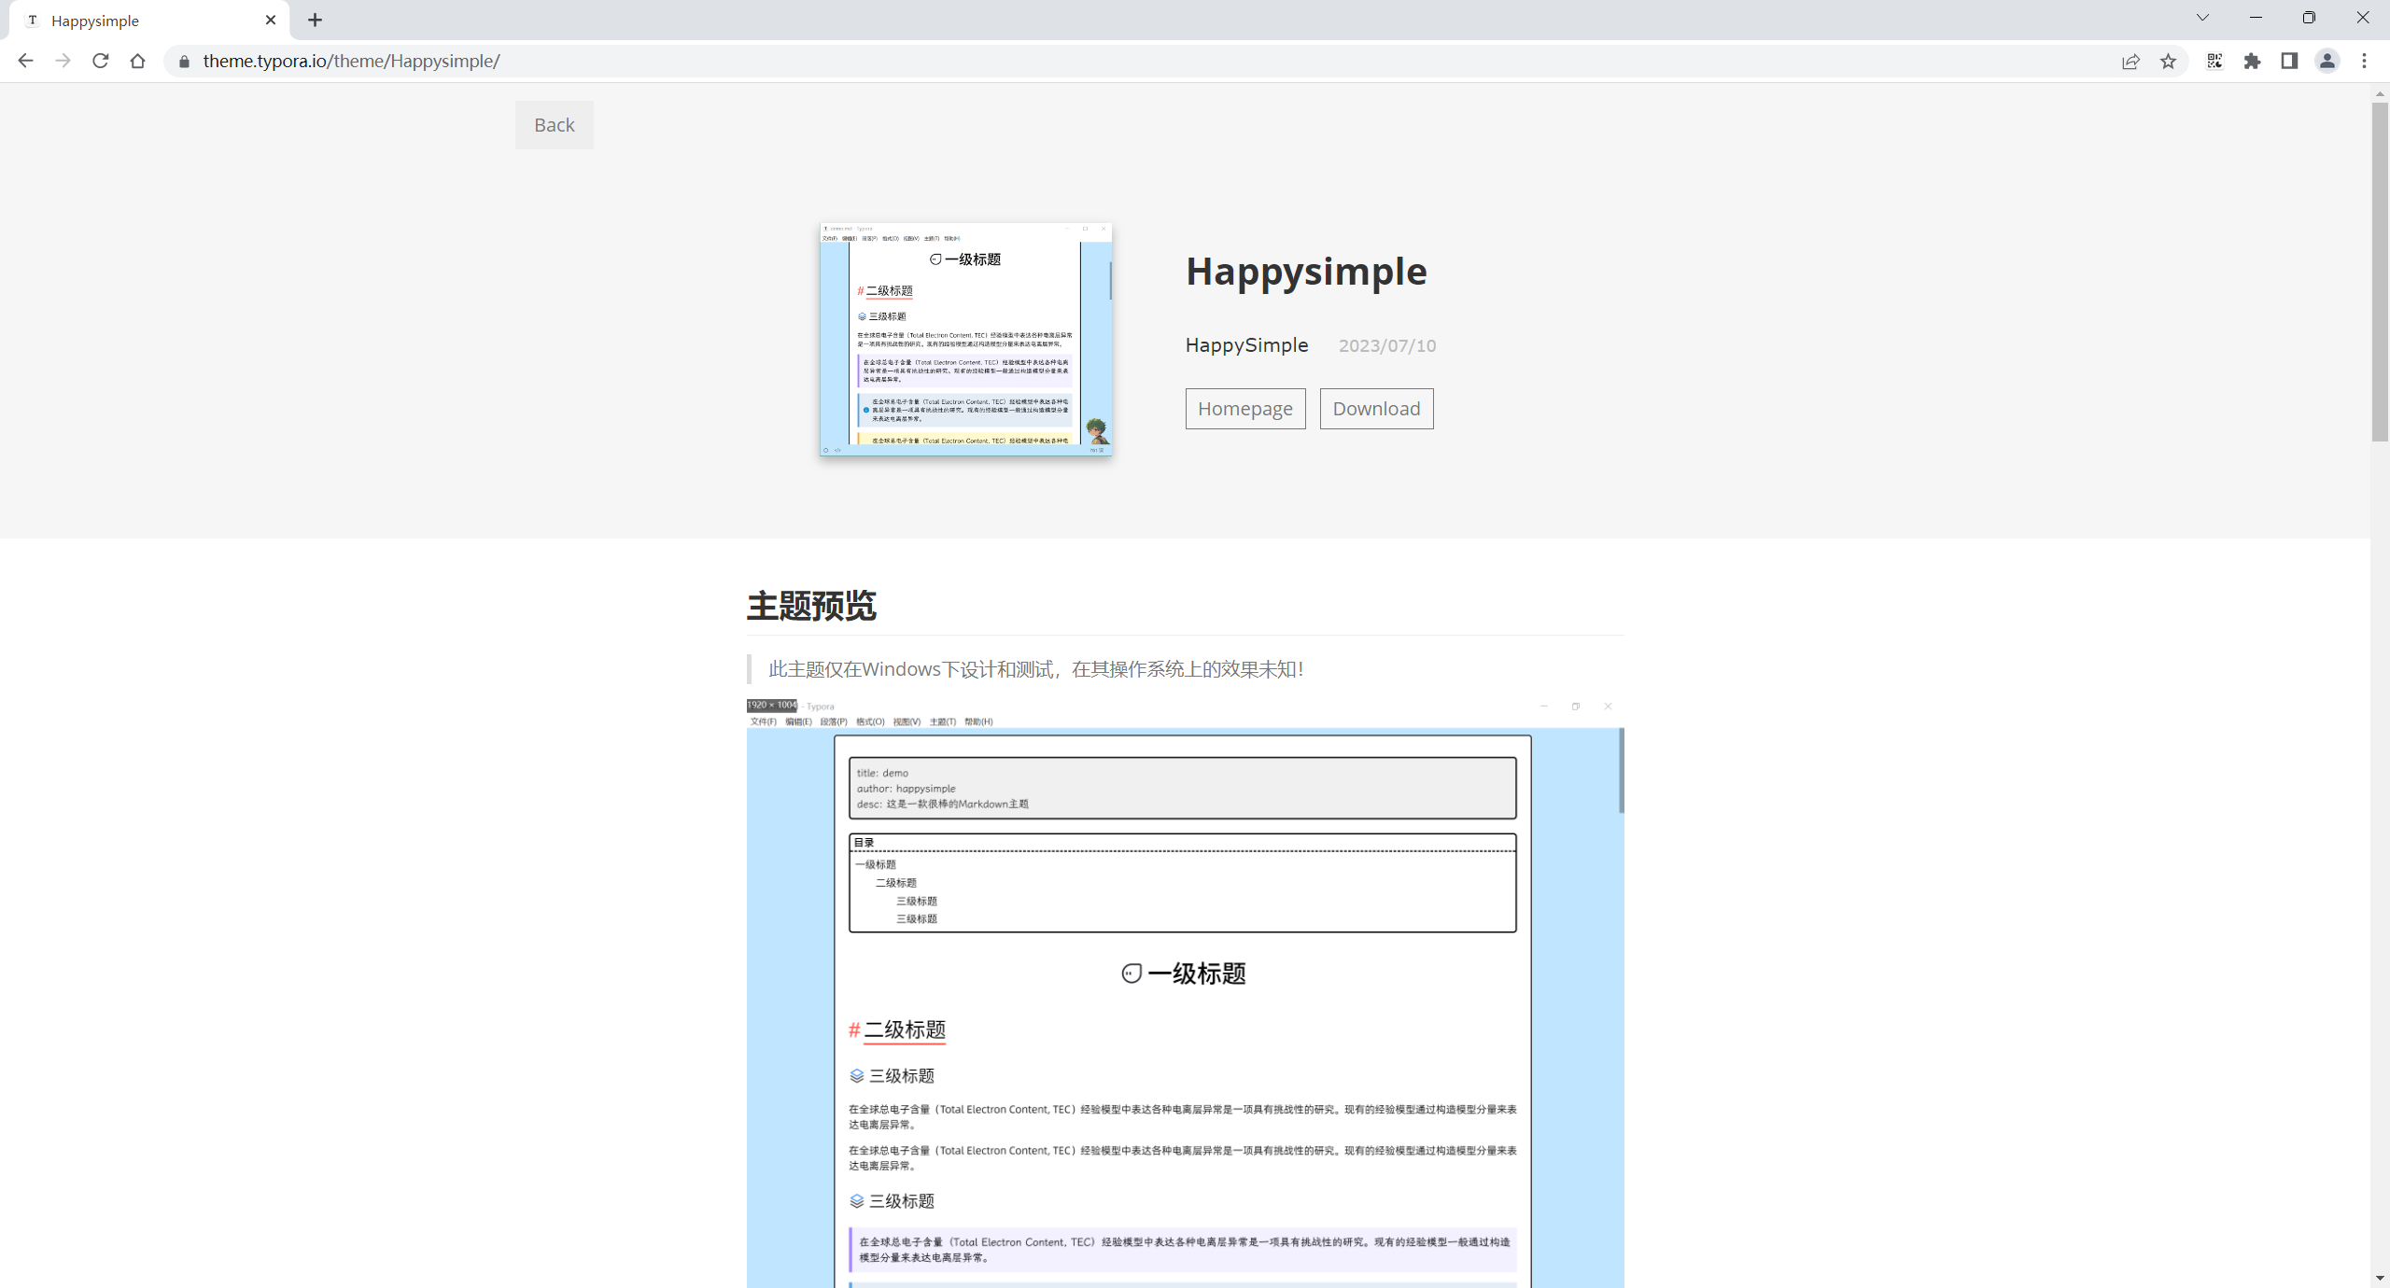Go back with the browser back arrow

pyautogui.click(x=25, y=61)
